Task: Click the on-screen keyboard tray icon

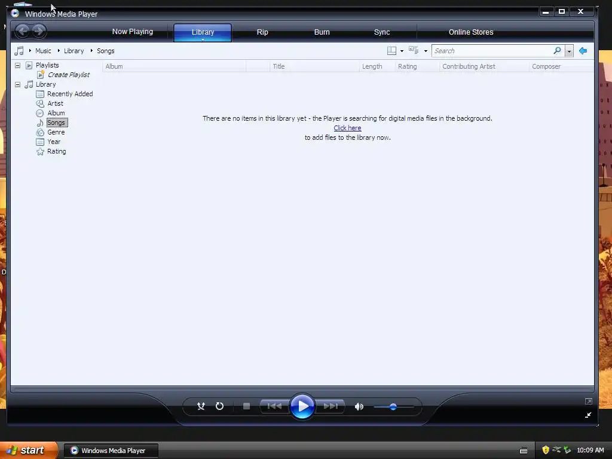Action: pyautogui.click(x=524, y=451)
